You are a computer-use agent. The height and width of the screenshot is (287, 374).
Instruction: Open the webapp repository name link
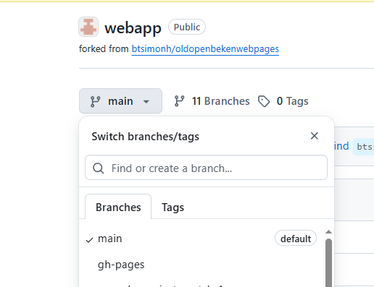coord(133,27)
